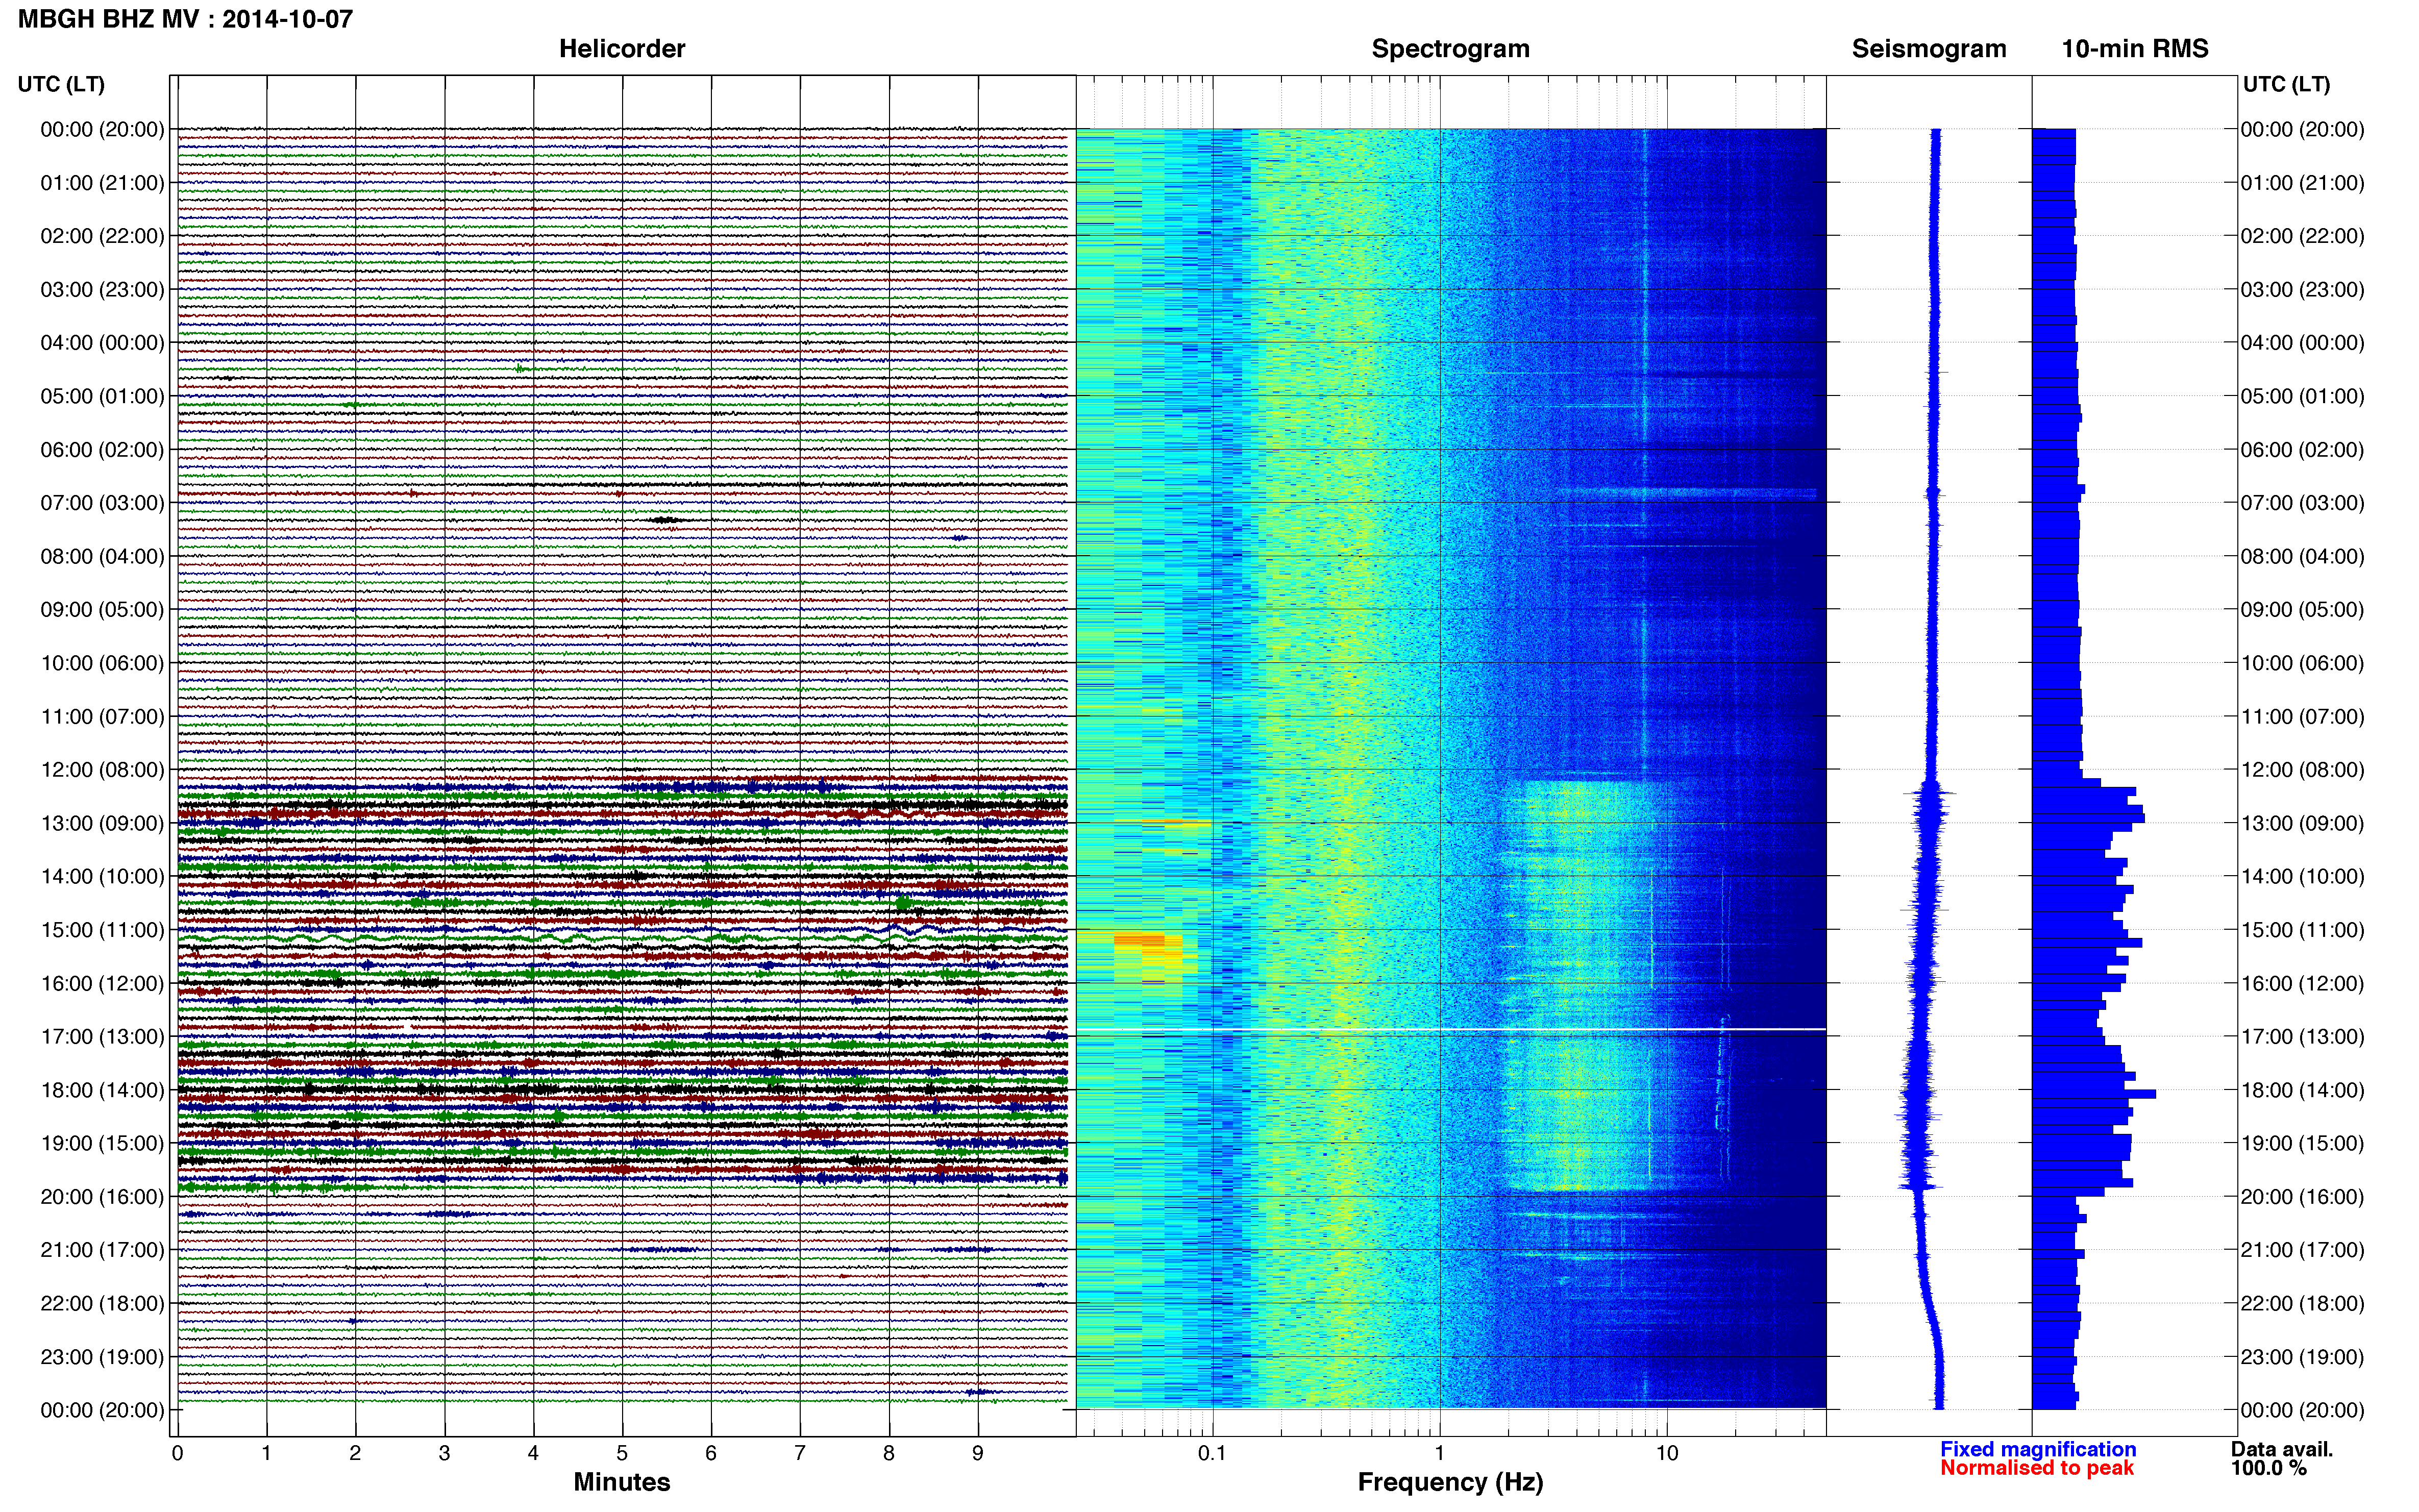Click the right '14:00 (10:00)' time label
This screenshot has height=1512, width=2419.
pyautogui.click(x=2302, y=877)
